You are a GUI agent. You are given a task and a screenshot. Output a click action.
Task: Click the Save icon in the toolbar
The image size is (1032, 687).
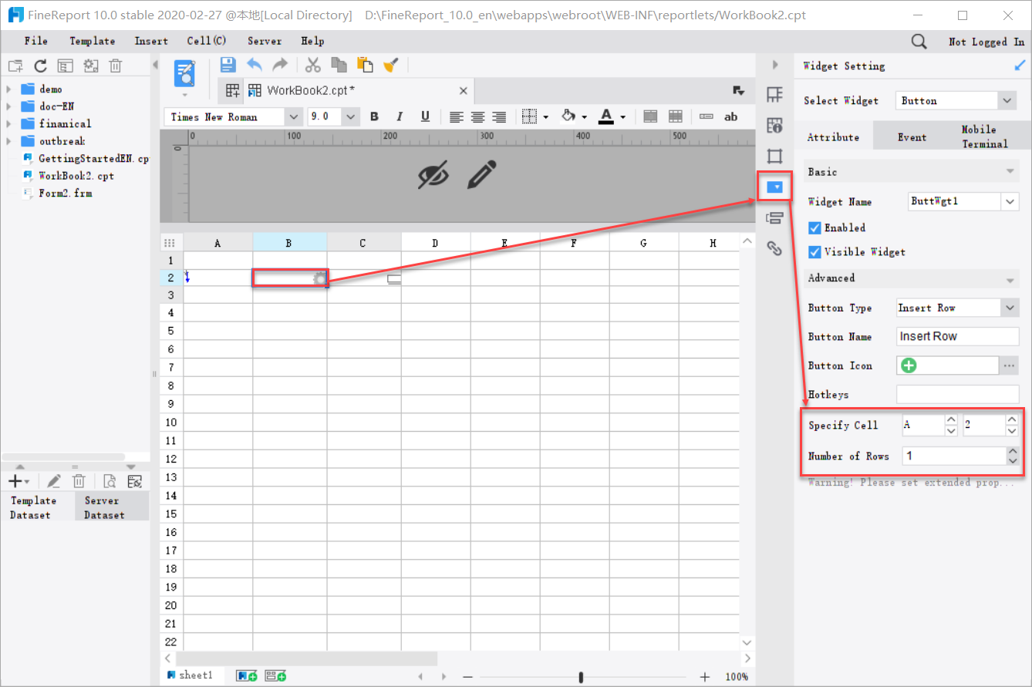point(228,65)
